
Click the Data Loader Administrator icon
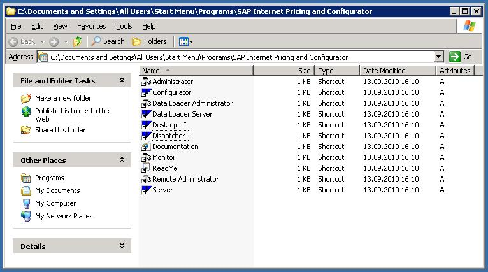[147, 103]
